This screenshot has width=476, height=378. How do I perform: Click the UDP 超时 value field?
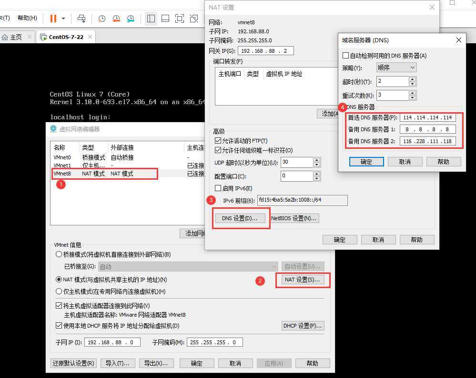(296, 162)
